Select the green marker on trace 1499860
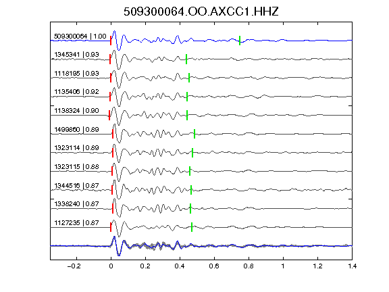 tap(194, 134)
